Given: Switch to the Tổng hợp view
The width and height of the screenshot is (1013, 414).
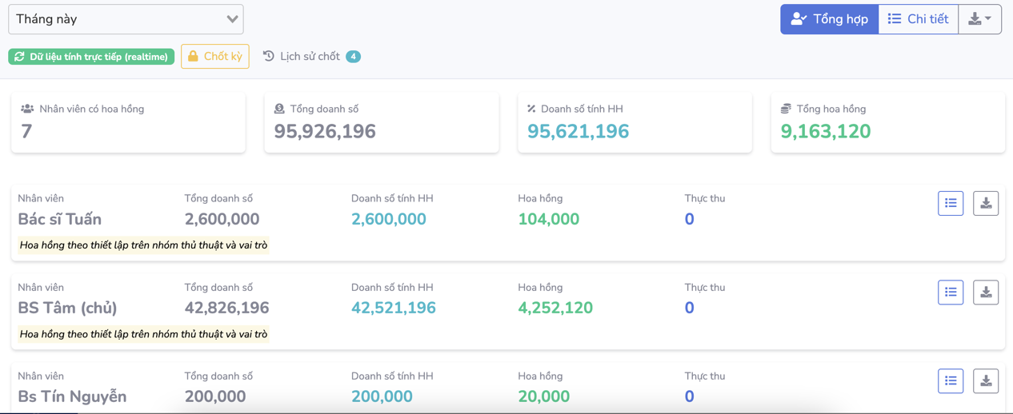Looking at the screenshot, I should click(829, 19).
